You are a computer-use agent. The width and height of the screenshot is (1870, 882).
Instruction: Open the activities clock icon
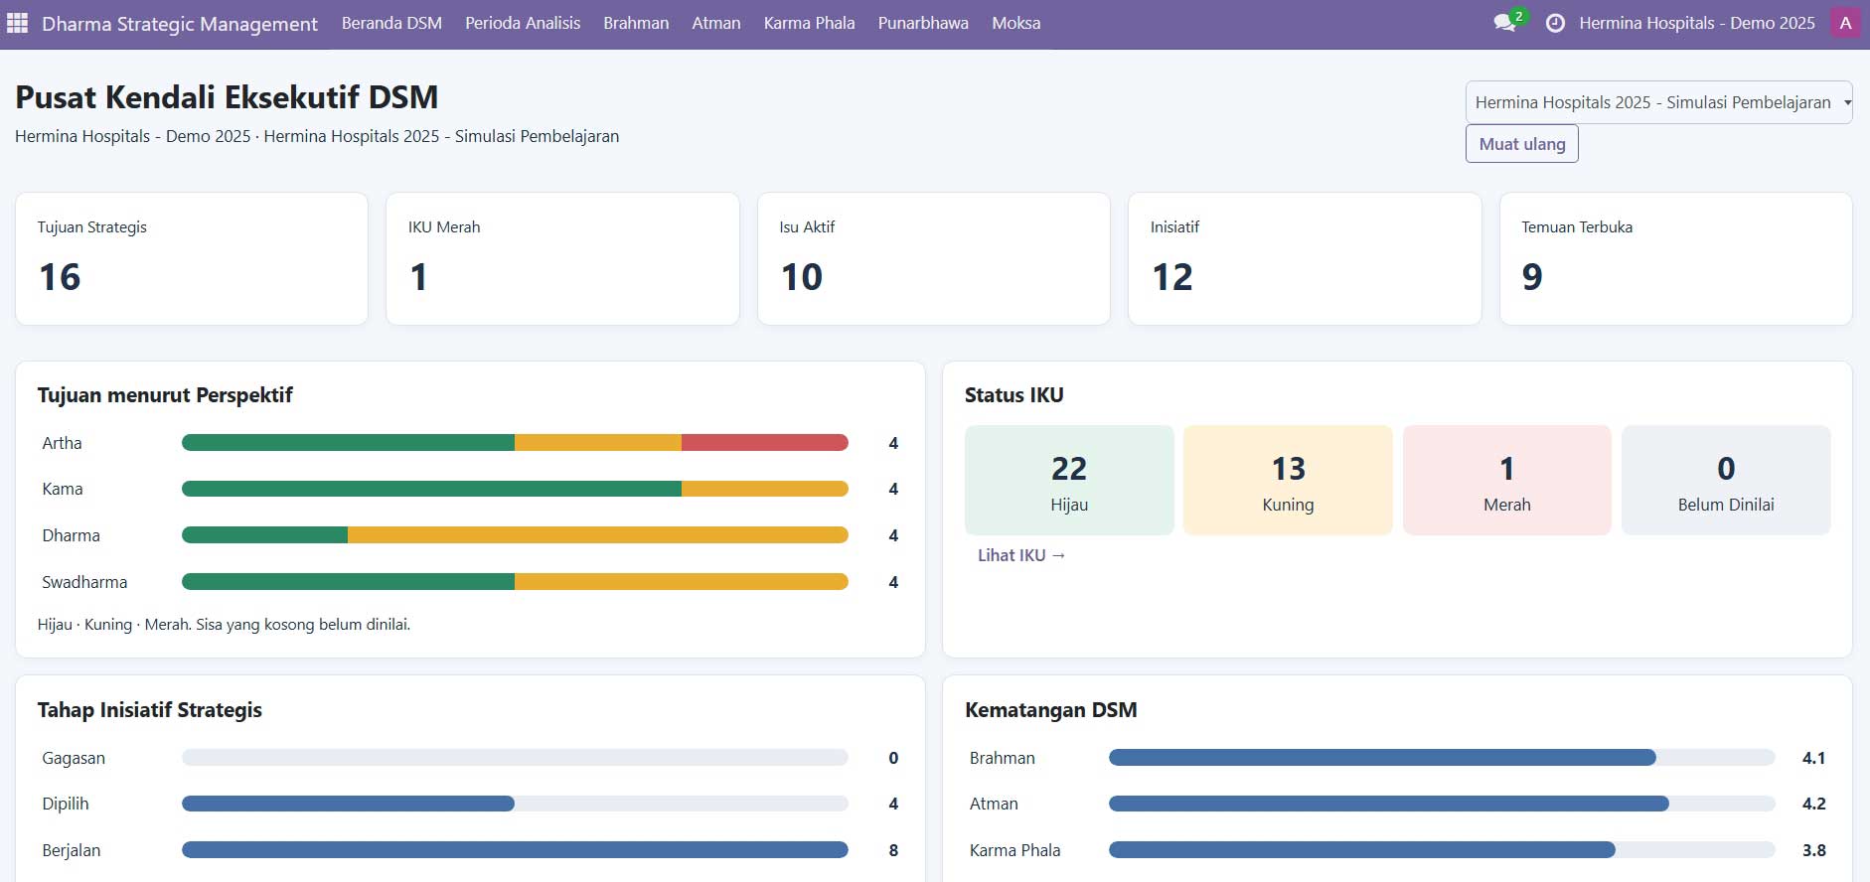(x=1555, y=23)
